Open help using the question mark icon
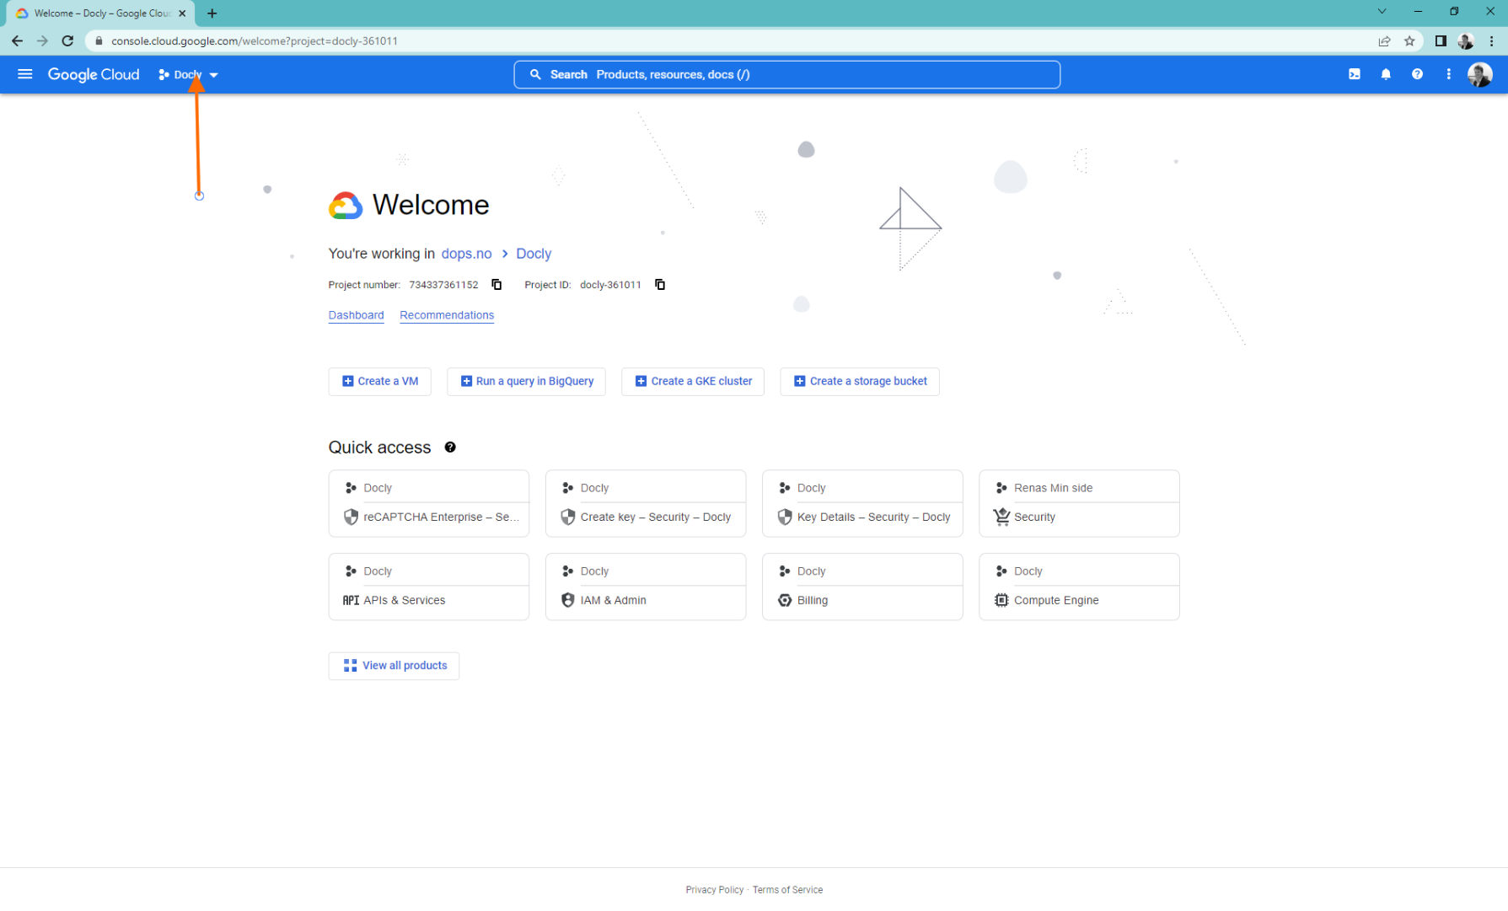Screen dimensions: 1508x911 tap(1417, 74)
